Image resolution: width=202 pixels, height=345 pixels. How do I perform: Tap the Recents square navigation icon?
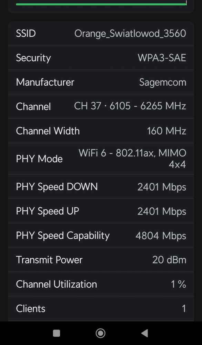56,333
